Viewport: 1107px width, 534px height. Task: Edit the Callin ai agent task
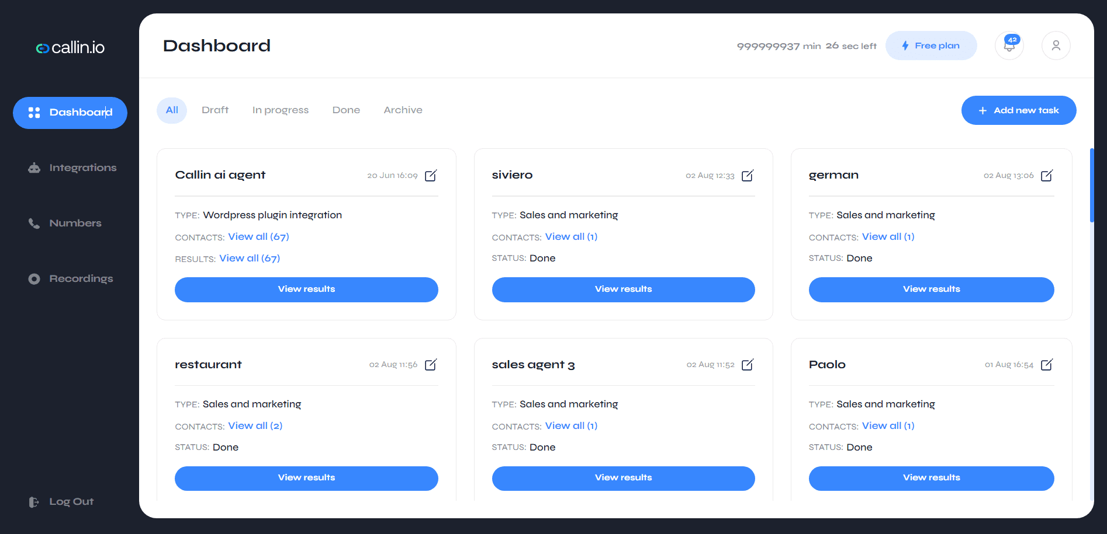coord(431,176)
